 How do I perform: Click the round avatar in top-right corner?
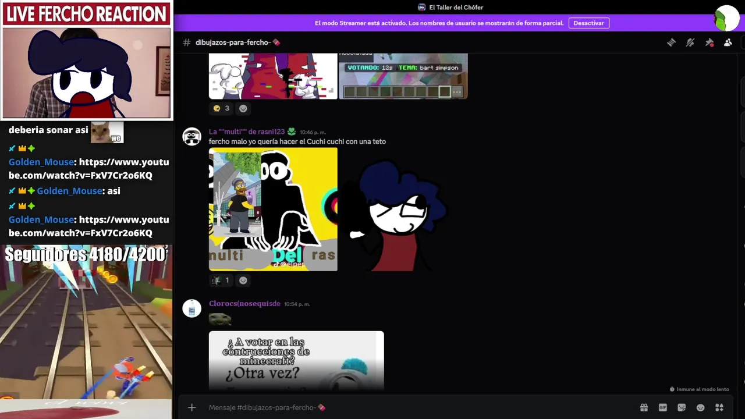727,18
